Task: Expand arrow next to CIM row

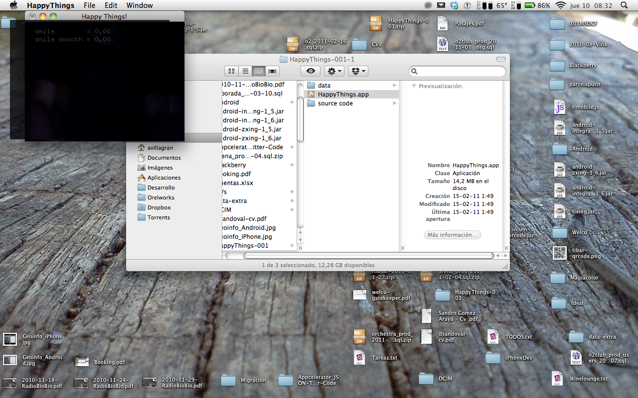Action: pyautogui.click(x=293, y=210)
